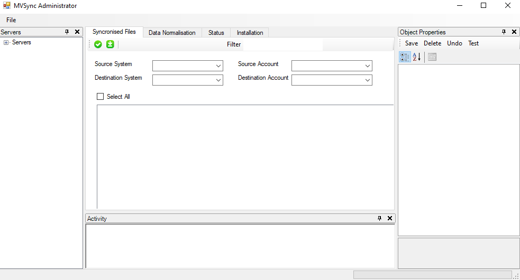
Task: Close the Object Properties panel
Action: click(514, 32)
